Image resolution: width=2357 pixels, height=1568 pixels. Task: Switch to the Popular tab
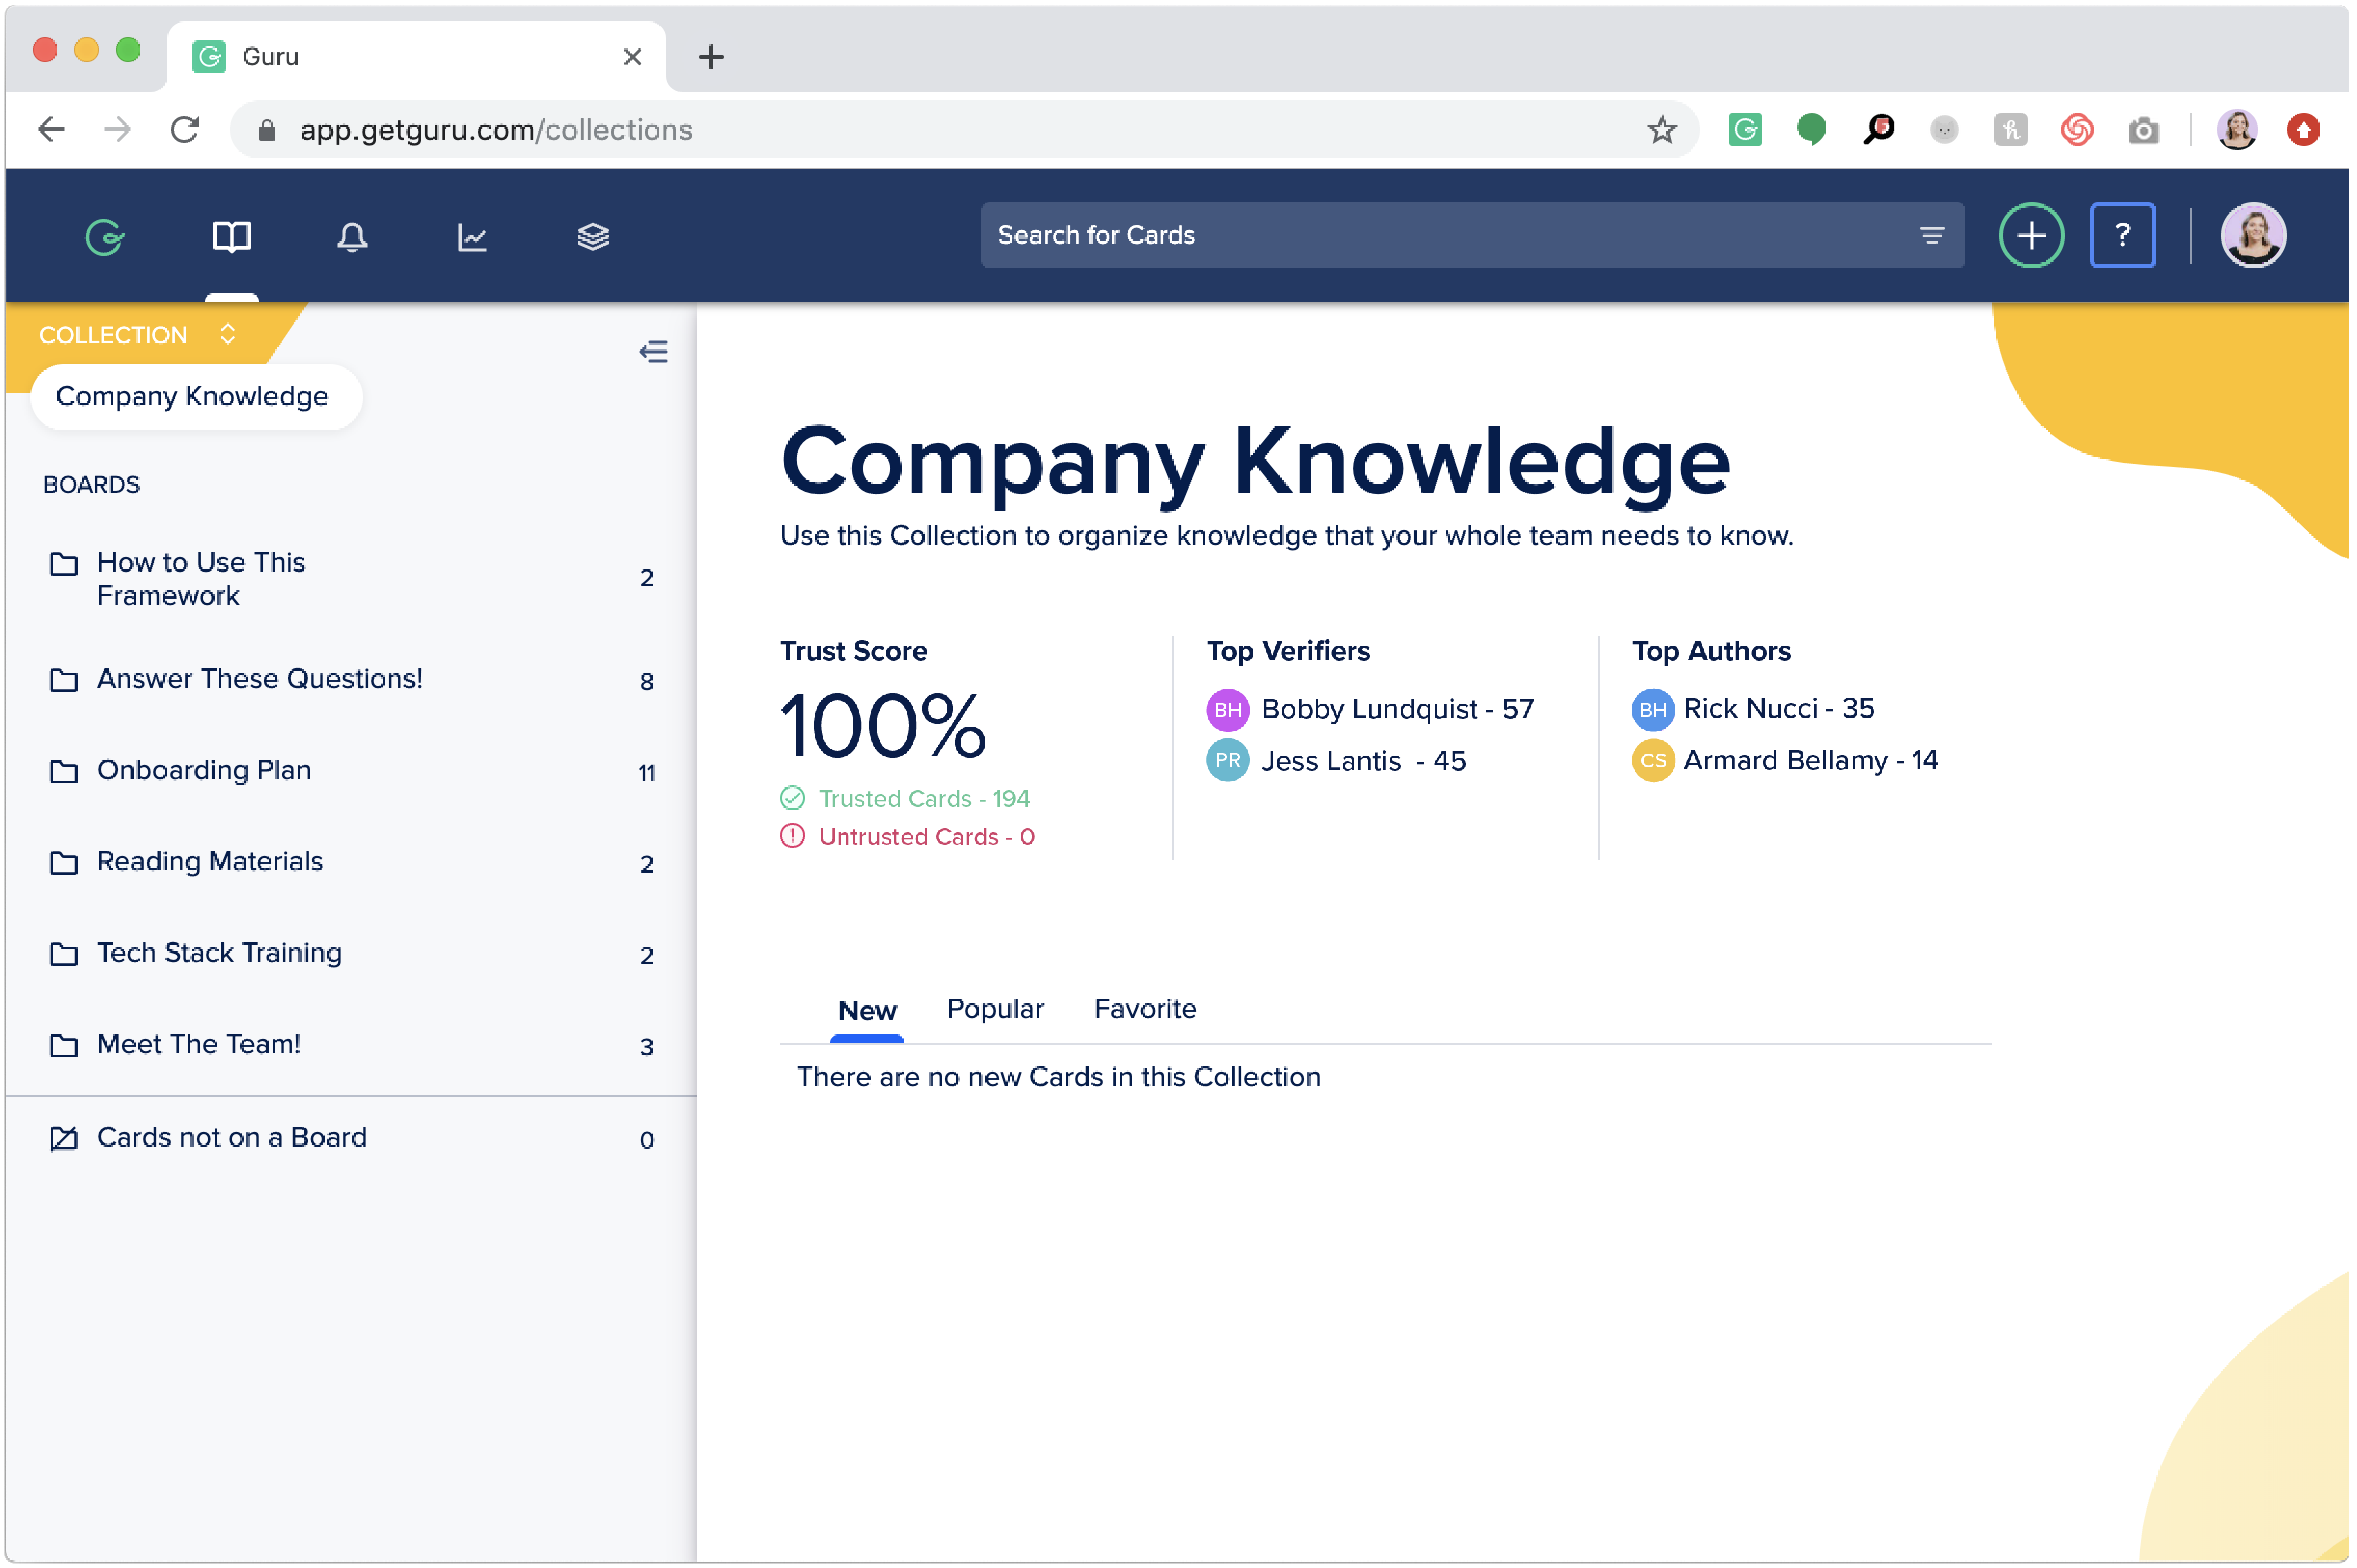(995, 1009)
